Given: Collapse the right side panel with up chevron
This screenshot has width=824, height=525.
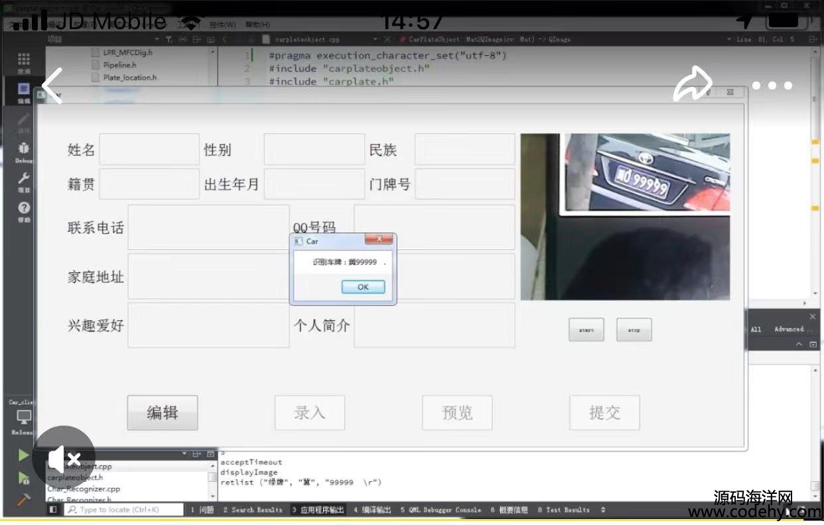Looking at the screenshot, I should 799,345.
